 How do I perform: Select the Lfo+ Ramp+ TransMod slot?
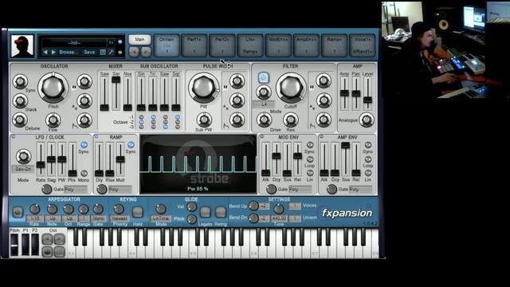click(x=250, y=45)
